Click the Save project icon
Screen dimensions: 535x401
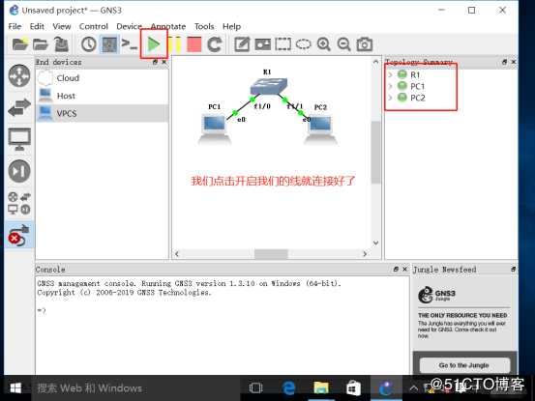61,44
